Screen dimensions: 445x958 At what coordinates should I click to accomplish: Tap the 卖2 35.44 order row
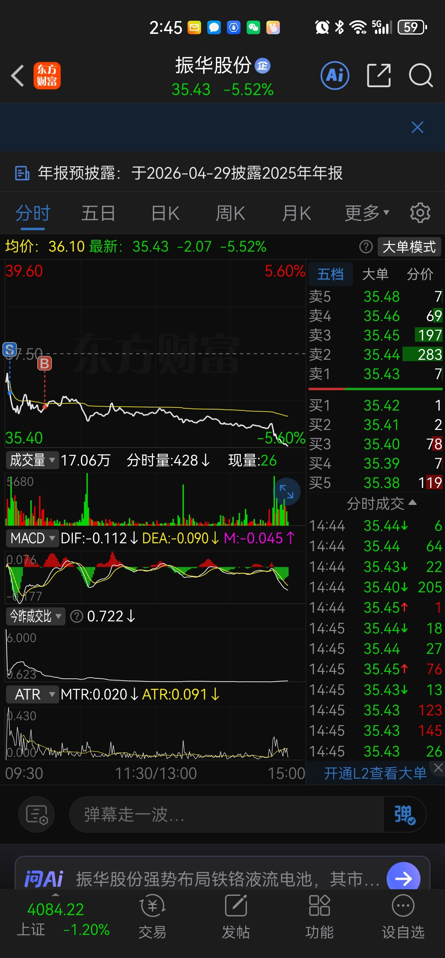point(376,355)
